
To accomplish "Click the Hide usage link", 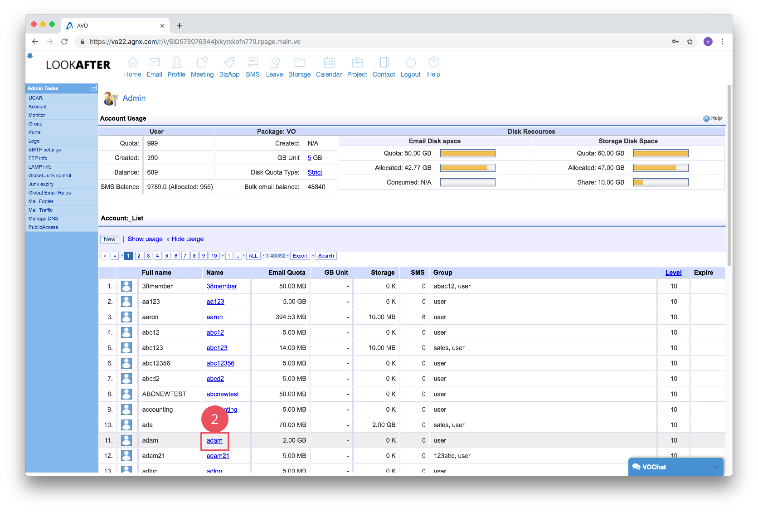I will click(187, 239).
